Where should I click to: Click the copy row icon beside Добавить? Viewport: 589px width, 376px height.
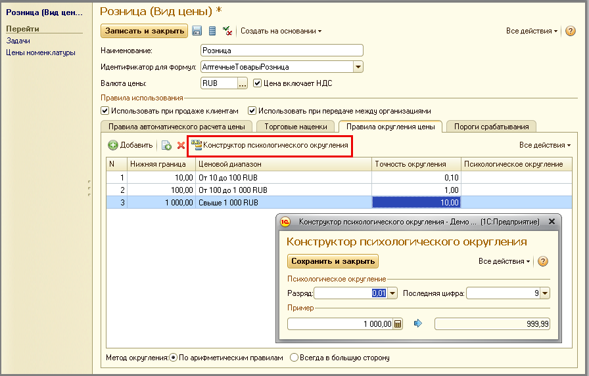(x=166, y=145)
